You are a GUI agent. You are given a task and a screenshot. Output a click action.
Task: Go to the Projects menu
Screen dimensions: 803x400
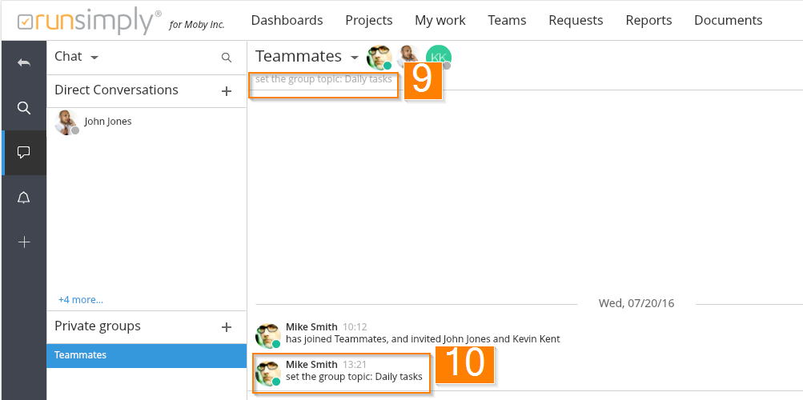tap(368, 20)
